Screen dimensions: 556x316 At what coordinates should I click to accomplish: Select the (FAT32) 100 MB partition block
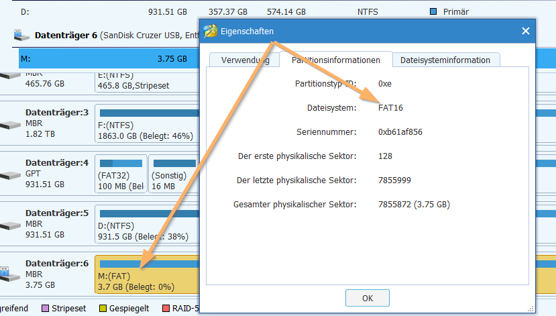click(121, 174)
